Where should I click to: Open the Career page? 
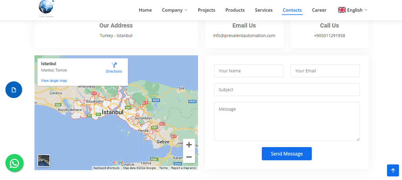click(319, 10)
